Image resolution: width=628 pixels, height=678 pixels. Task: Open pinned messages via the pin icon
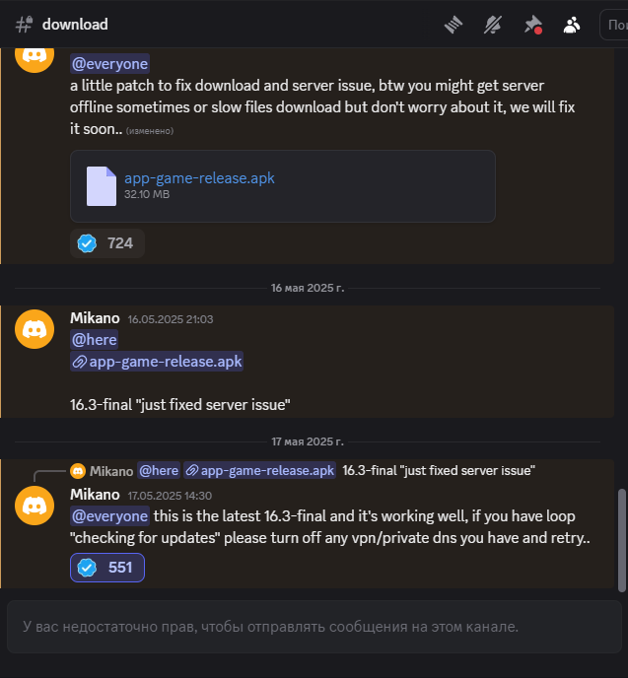(x=532, y=25)
